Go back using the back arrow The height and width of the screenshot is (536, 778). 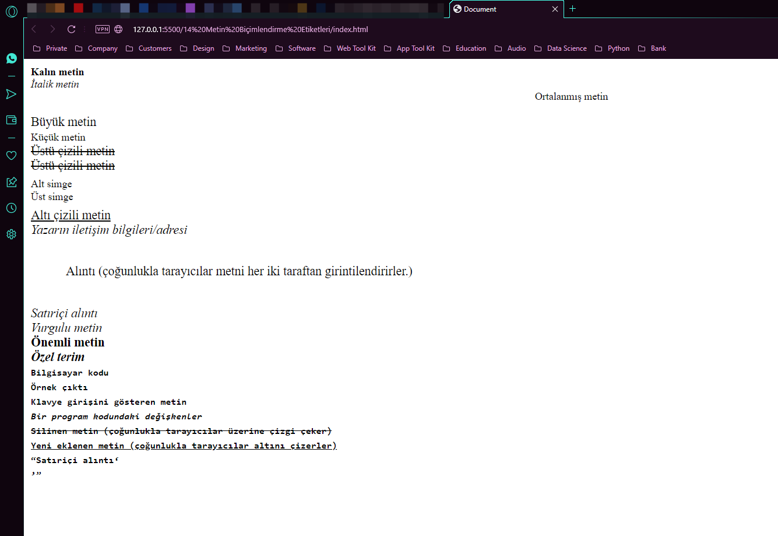(33, 29)
